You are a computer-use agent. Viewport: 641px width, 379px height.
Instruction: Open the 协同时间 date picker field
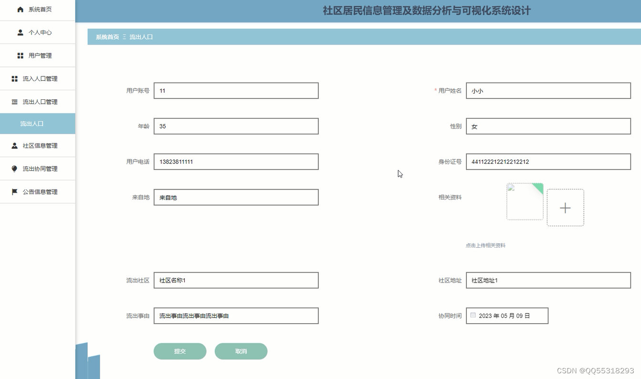[507, 316]
